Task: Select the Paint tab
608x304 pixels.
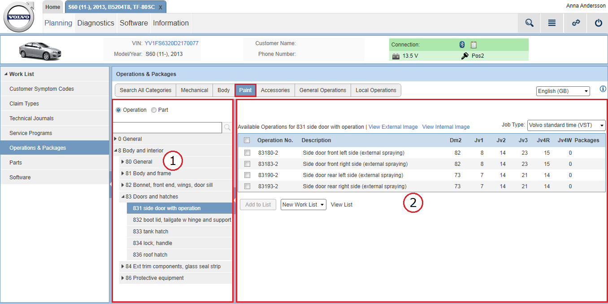Action: pyautogui.click(x=245, y=90)
